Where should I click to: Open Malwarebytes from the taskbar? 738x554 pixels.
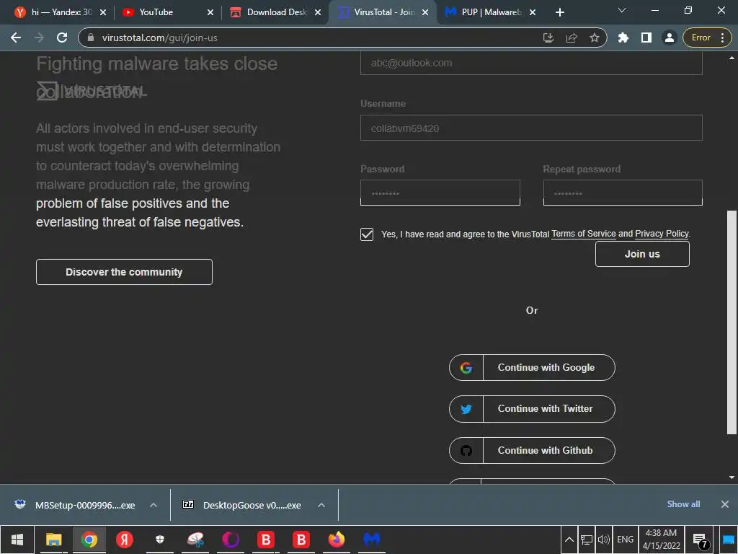coord(372,540)
